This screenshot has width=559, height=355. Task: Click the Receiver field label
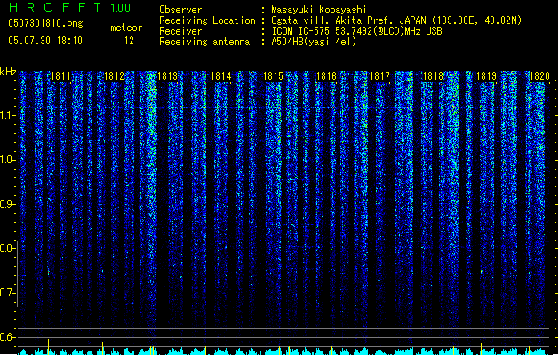tap(180, 31)
